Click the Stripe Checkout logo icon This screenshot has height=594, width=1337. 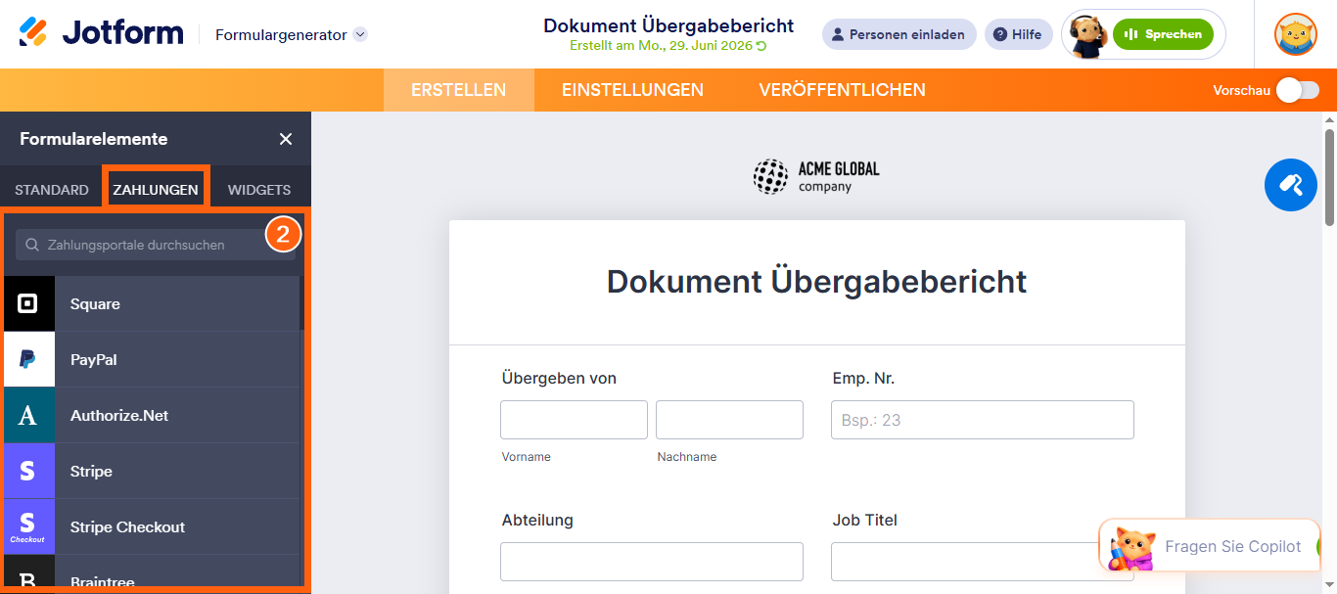(27, 526)
